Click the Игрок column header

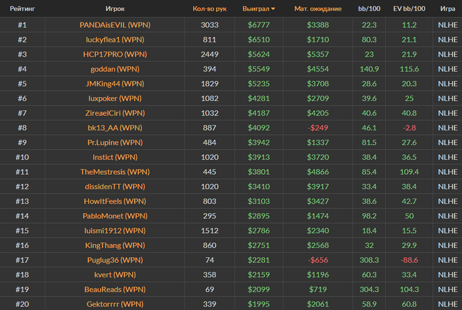115,9
